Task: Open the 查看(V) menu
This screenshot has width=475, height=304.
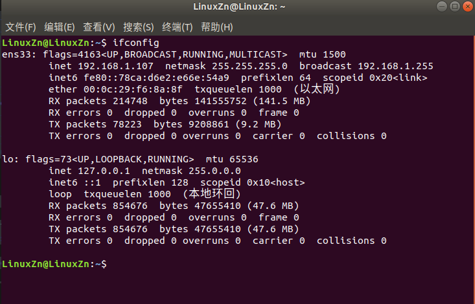Action: [98, 27]
